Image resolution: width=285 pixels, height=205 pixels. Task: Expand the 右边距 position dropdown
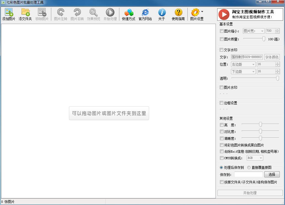pos(243,64)
